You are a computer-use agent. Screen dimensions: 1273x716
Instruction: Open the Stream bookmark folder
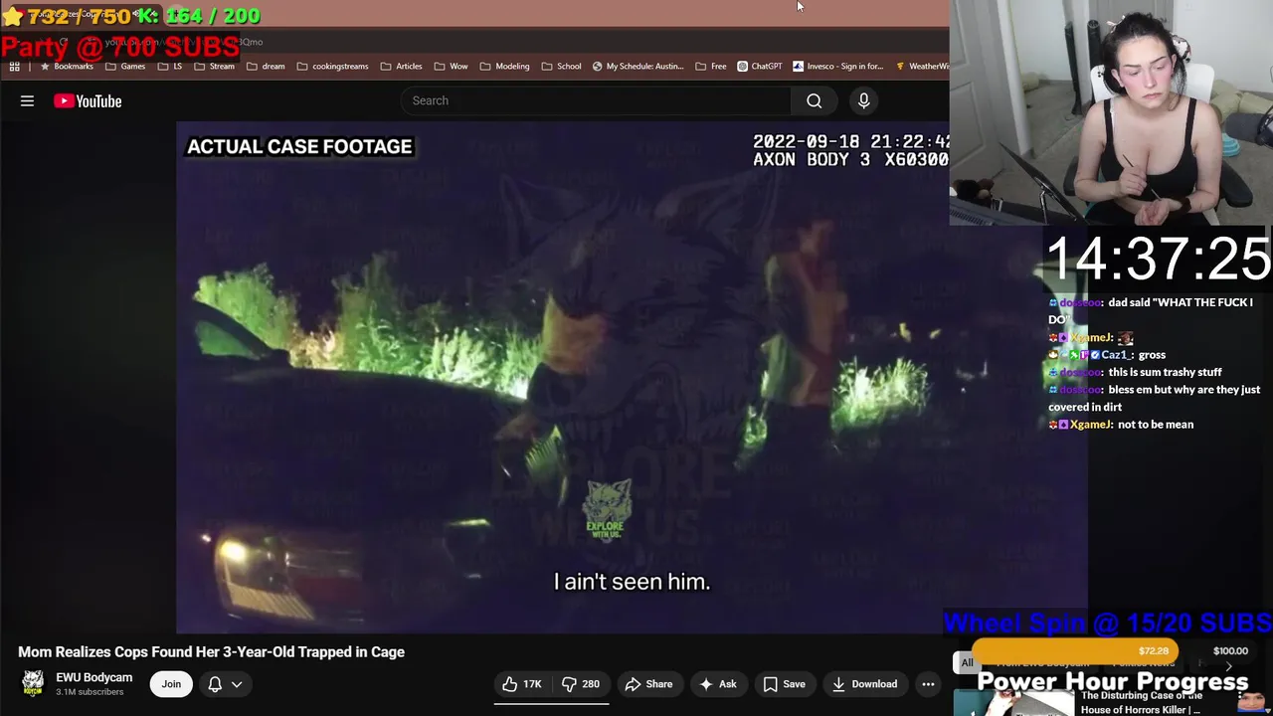pos(215,67)
